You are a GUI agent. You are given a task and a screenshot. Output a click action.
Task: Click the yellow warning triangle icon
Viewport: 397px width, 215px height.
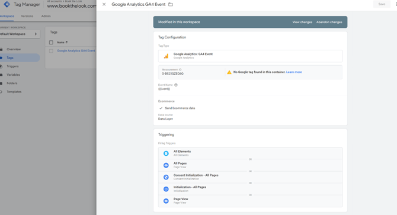pyautogui.click(x=229, y=72)
